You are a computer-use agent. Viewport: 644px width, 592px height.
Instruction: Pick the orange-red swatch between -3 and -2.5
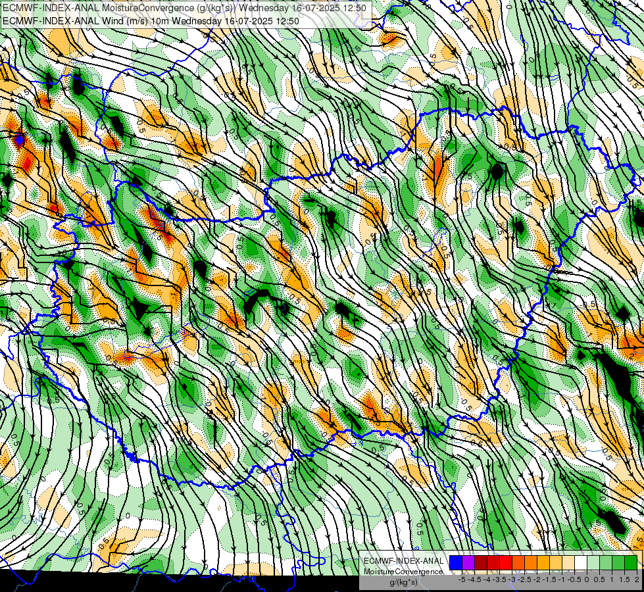pyautogui.click(x=518, y=563)
